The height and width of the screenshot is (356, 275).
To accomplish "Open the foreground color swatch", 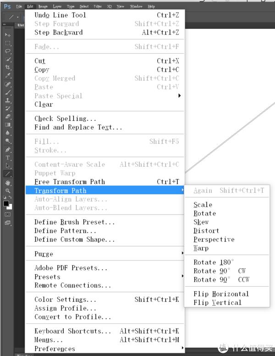I will (x=6, y=203).
